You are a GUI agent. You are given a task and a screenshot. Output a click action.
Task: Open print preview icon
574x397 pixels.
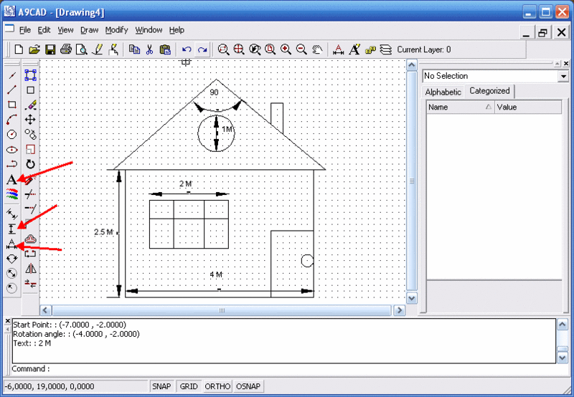pos(81,49)
